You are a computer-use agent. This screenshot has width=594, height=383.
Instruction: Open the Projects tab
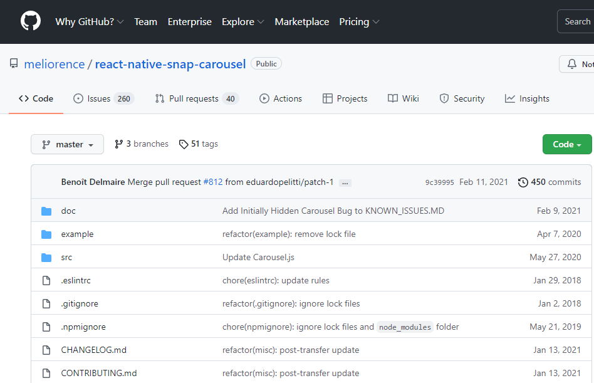tap(345, 98)
